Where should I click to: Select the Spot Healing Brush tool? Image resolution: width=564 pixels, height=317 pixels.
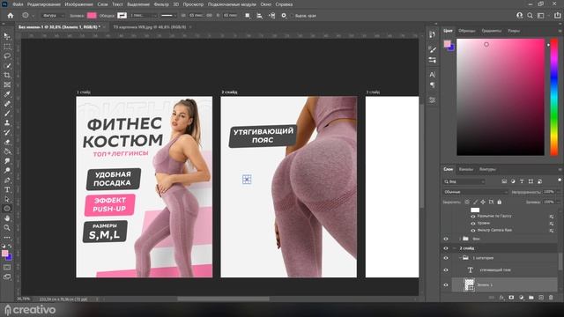[7, 104]
